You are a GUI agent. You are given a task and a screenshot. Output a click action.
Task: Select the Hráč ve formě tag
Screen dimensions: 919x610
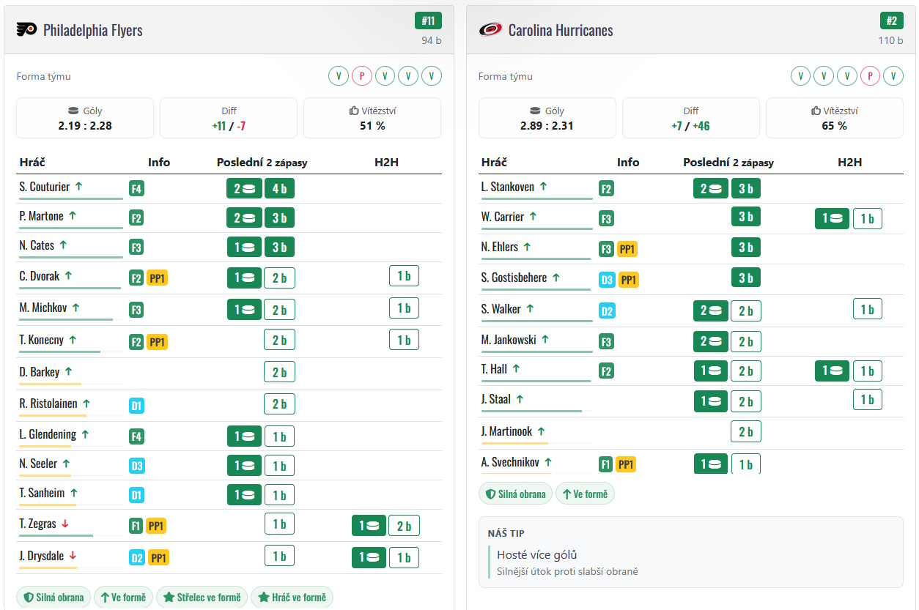[292, 598]
